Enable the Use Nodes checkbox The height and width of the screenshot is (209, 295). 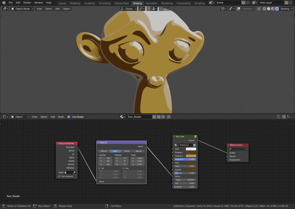pos(69,117)
